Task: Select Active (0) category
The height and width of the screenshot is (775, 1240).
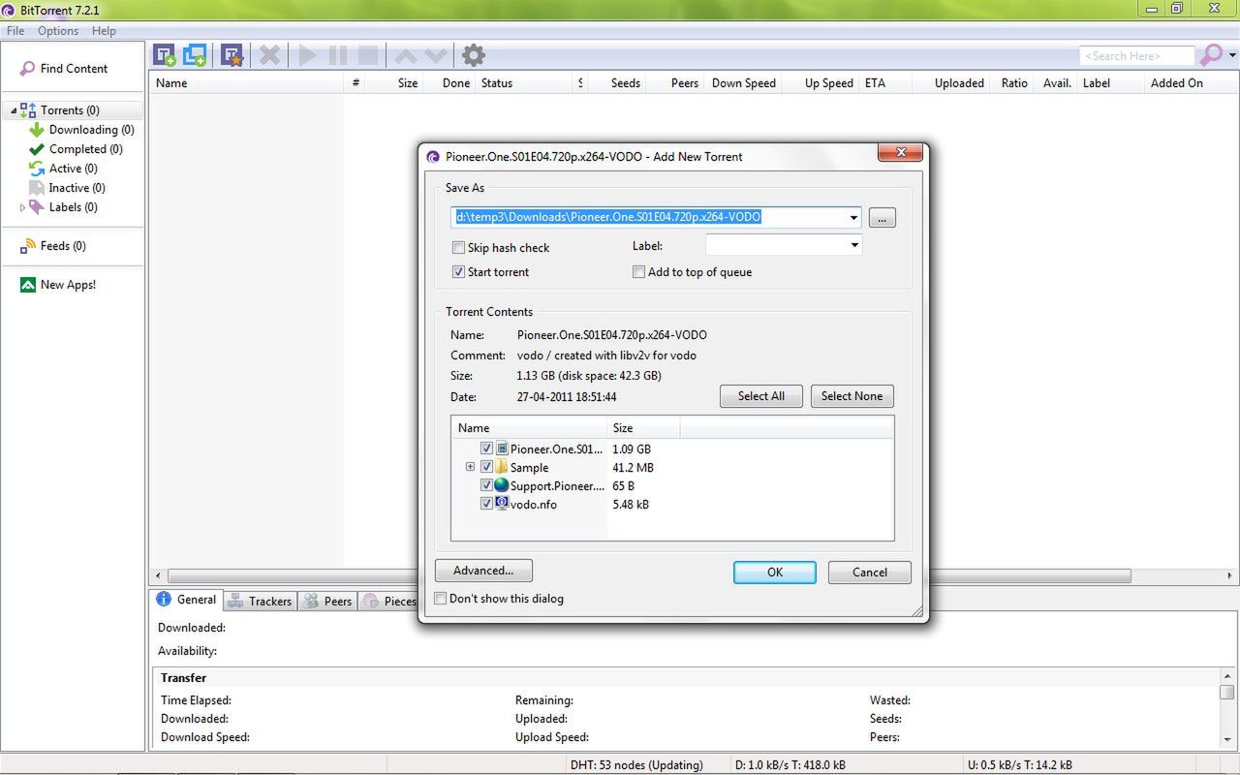Action: click(x=74, y=169)
